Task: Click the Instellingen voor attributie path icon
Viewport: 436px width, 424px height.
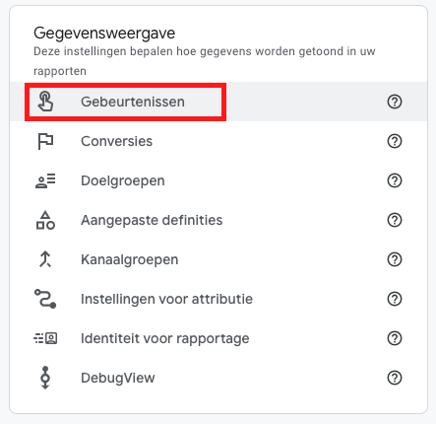Action: (x=45, y=299)
